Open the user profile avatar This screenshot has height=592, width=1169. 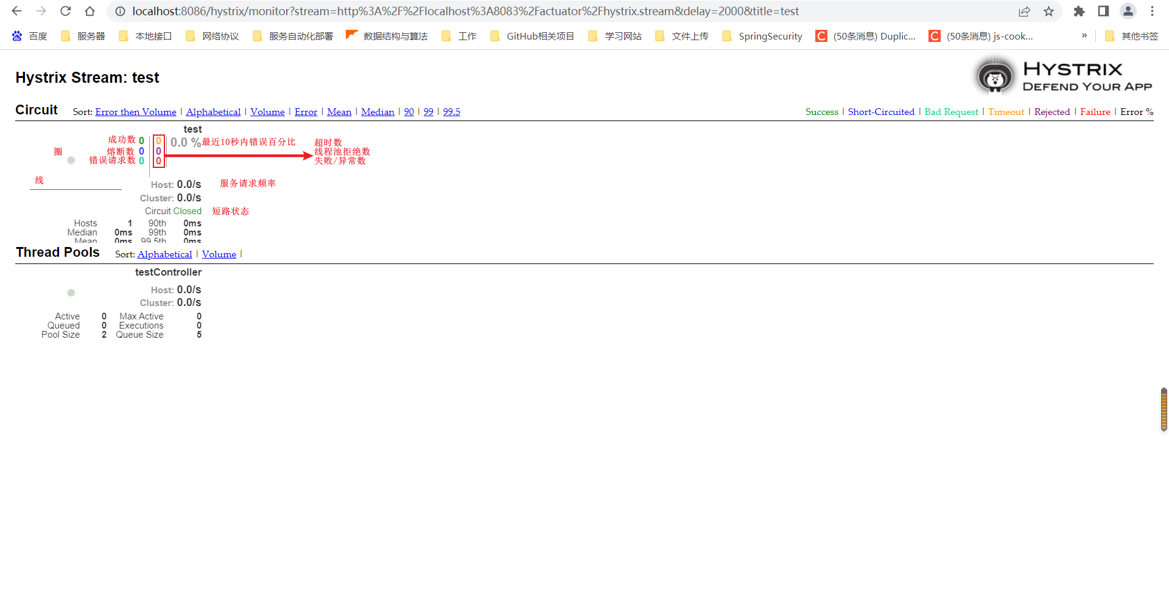(x=1128, y=11)
